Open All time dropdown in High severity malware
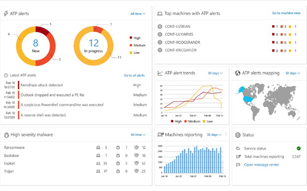This screenshot has height=191, width=307. click(138, 135)
